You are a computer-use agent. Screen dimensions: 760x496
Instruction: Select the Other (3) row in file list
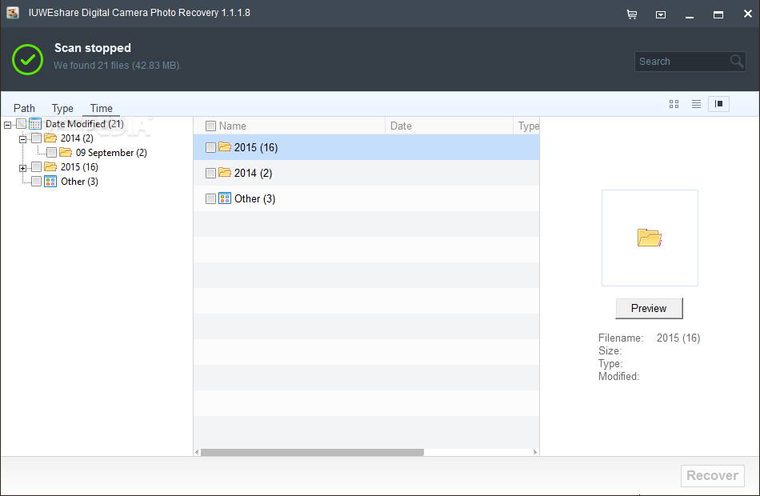[366, 198]
